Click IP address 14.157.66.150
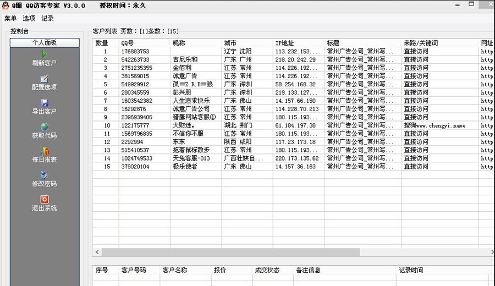This screenshot has height=286, width=495. pyautogui.click(x=295, y=101)
